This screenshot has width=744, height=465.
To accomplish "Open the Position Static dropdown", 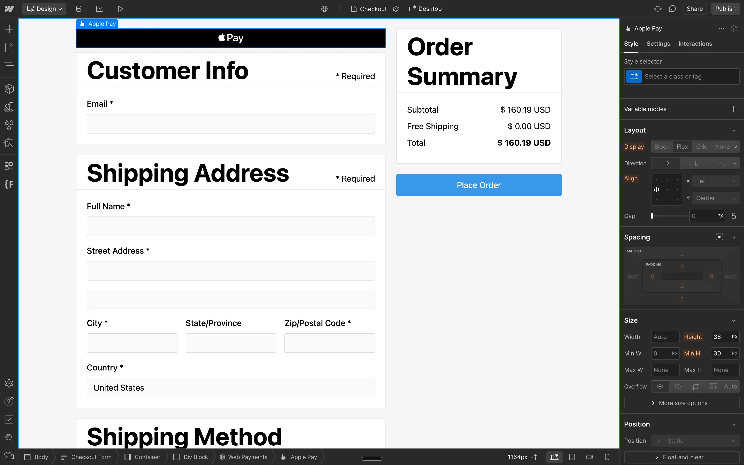I will pos(695,441).
